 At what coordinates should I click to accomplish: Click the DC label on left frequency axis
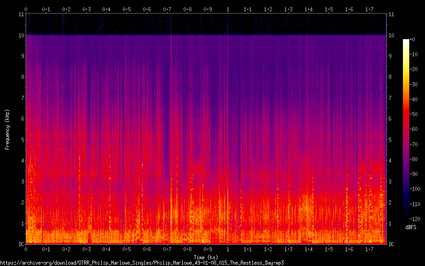pos(20,244)
